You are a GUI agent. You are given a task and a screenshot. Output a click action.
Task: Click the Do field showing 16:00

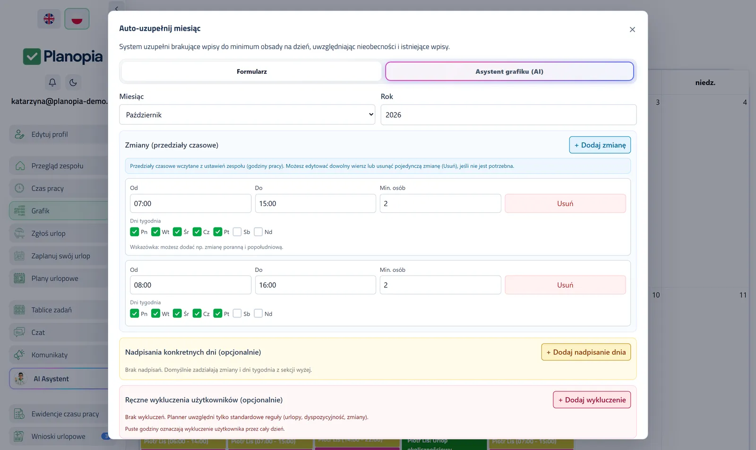[x=316, y=285]
